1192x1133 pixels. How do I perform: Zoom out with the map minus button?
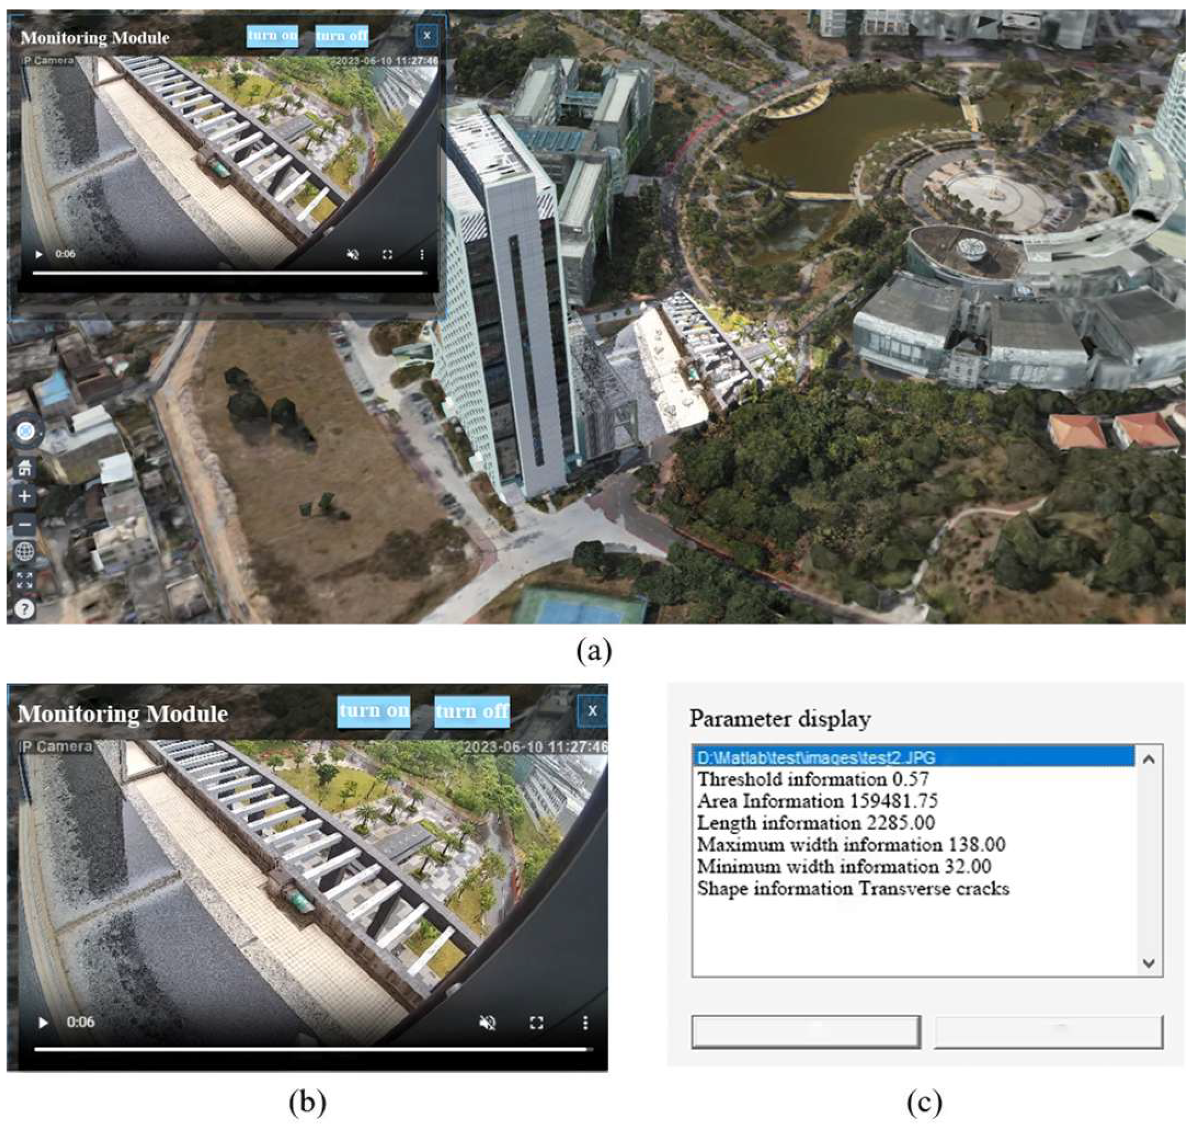coord(25,524)
